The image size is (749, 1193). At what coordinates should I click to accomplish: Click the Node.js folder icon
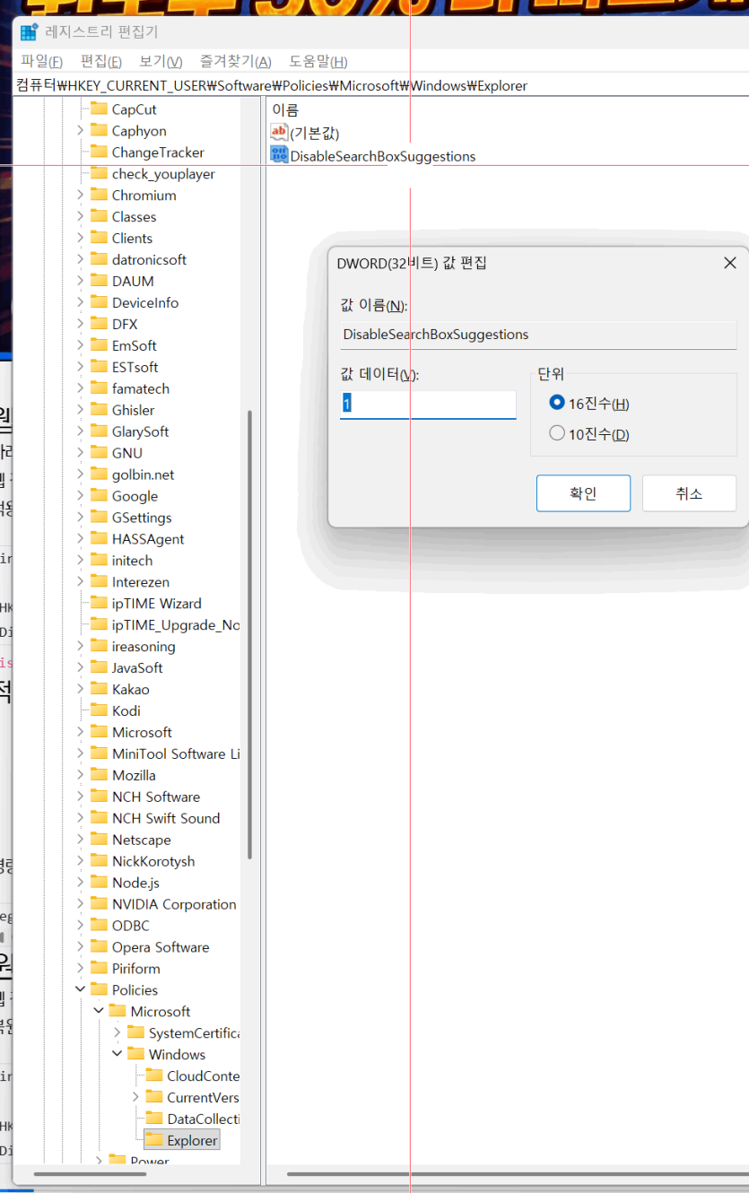click(x=100, y=883)
